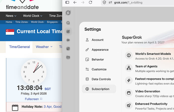Open the timeanddate logo homepage link
This screenshot has height=112, width=174.
[22, 5]
